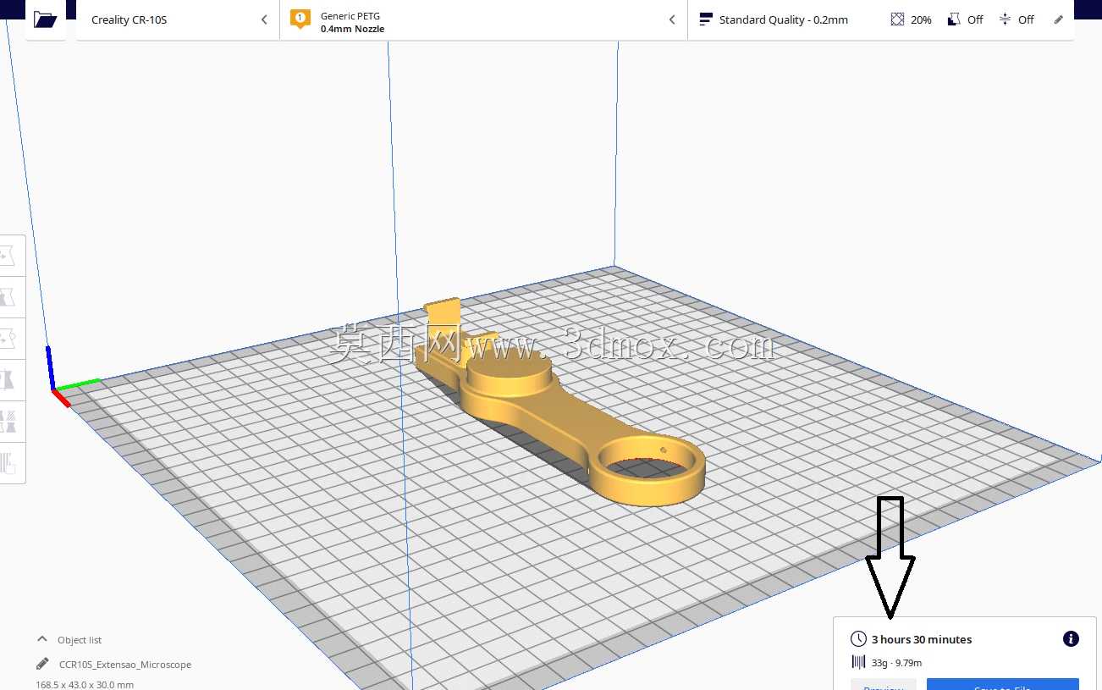Click the '33g · 9.79m' material usage text

click(896, 663)
